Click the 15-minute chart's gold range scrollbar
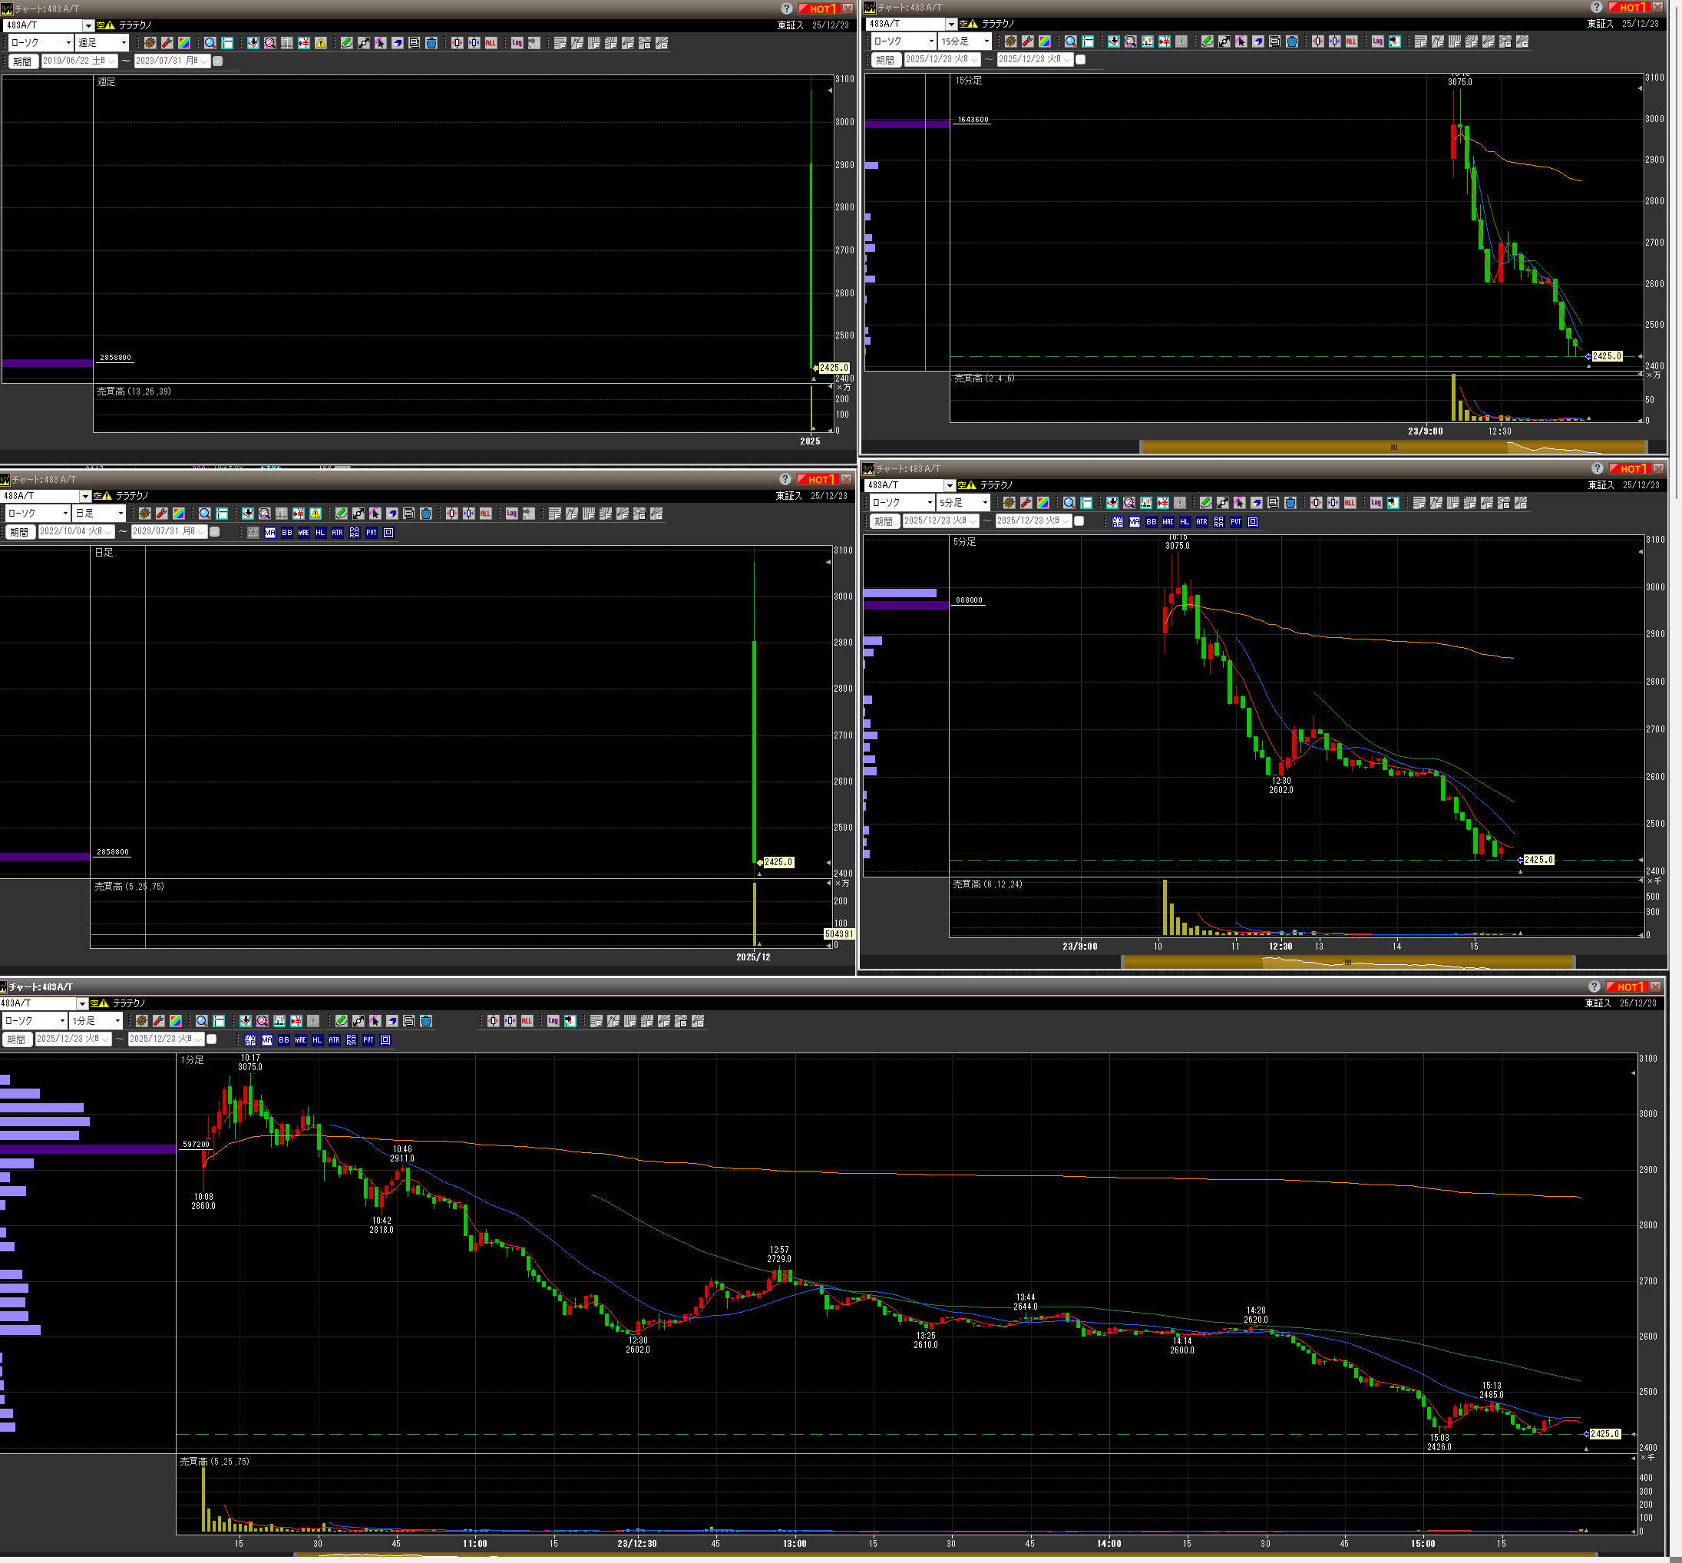Viewport: 1682px width, 1563px height. (x=1392, y=447)
